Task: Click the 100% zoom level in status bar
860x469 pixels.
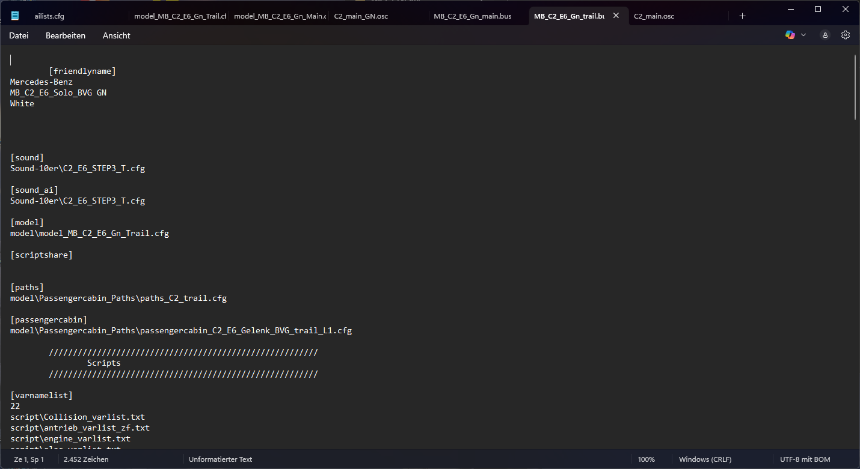Action: point(647,459)
